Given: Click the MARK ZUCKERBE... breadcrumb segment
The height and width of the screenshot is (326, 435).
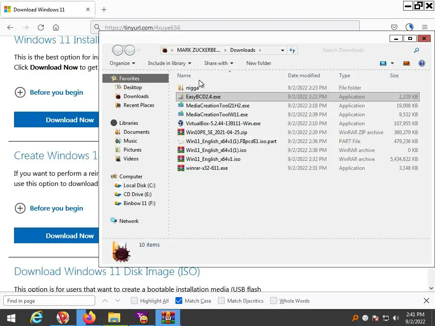Looking at the screenshot, I should pyautogui.click(x=198, y=50).
